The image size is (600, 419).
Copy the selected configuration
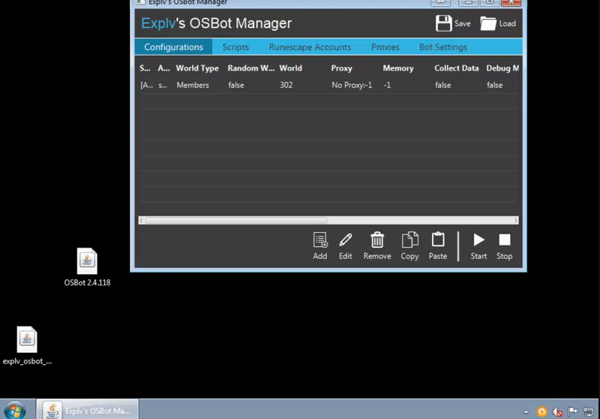click(x=409, y=246)
